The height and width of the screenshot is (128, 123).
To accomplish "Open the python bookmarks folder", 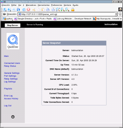I will tap(8, 19).
